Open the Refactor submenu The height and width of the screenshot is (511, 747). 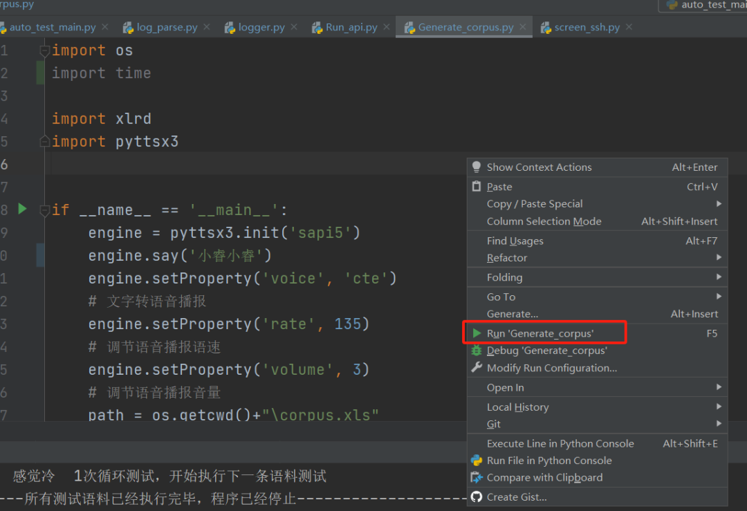[598, 258]
